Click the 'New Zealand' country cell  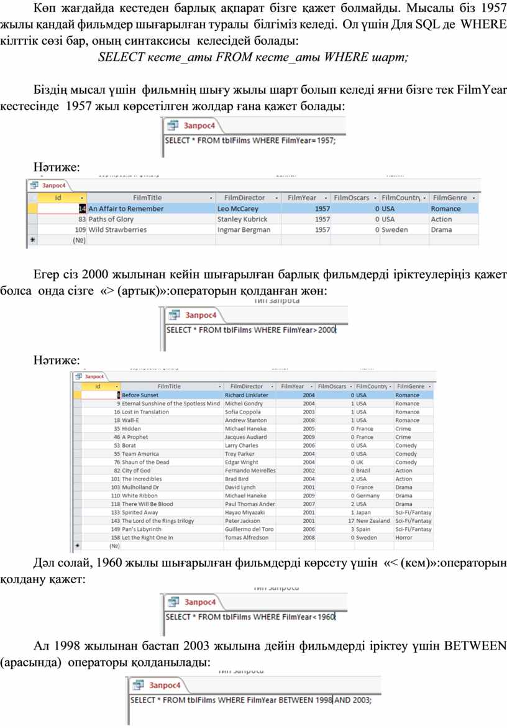pyautogui.click(x=374, y=521)
